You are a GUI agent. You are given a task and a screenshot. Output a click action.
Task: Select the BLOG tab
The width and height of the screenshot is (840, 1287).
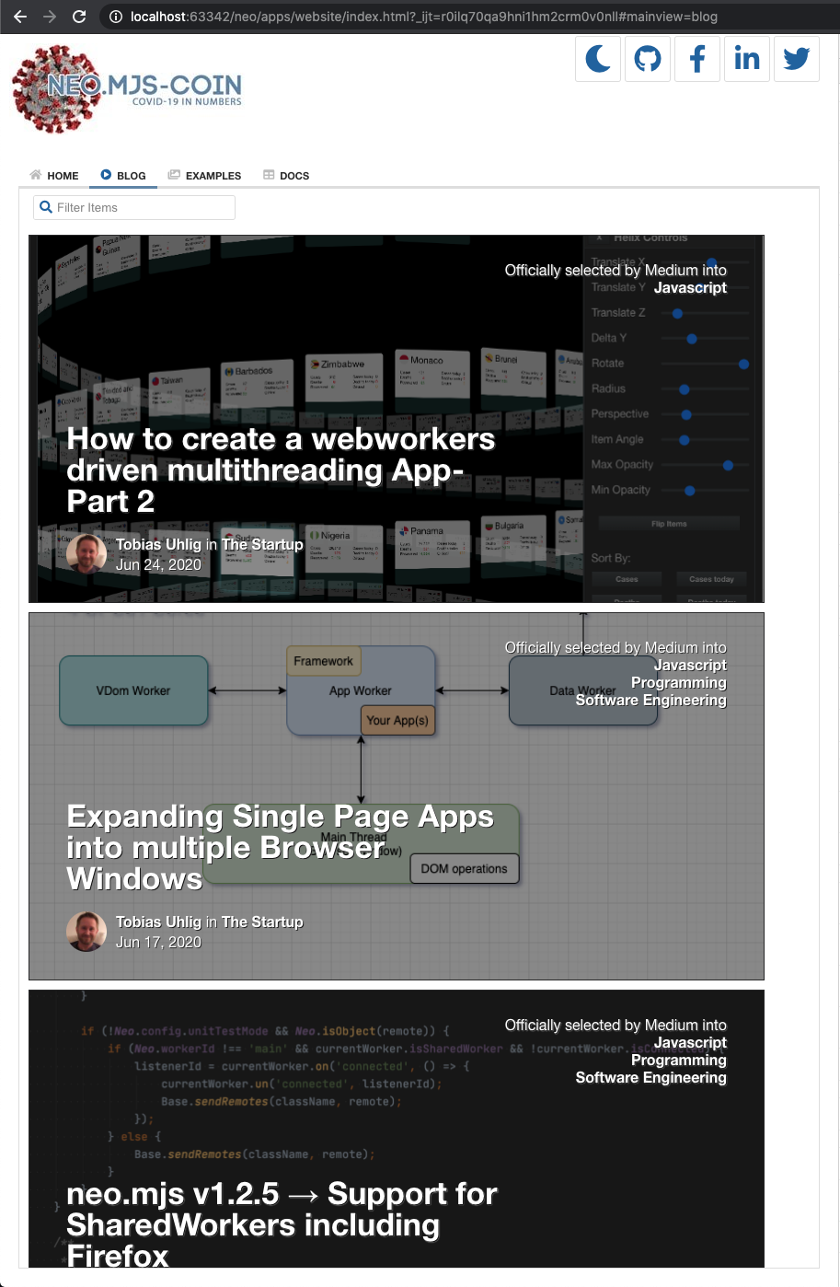[123, 175]
